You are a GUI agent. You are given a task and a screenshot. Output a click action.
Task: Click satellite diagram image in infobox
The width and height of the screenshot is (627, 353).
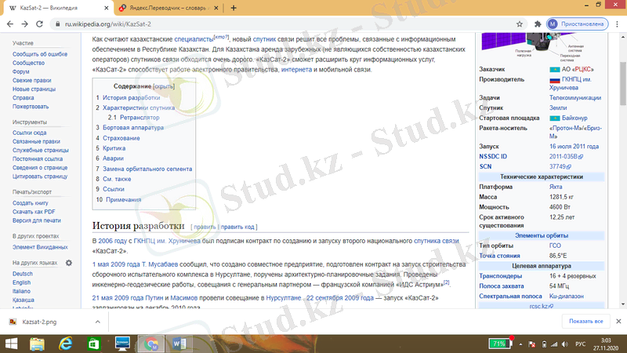tap(532, 46)
